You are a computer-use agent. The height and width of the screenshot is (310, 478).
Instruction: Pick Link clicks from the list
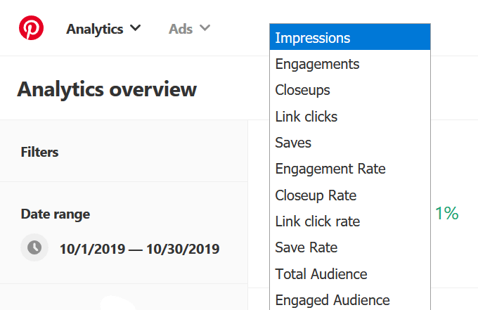pos(349,117)
